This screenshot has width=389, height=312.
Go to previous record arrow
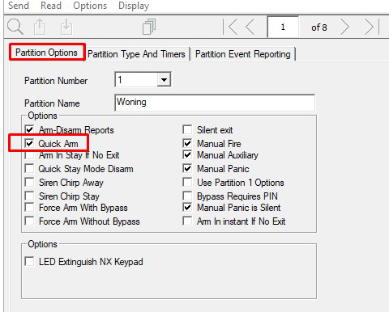coord(250,27)
